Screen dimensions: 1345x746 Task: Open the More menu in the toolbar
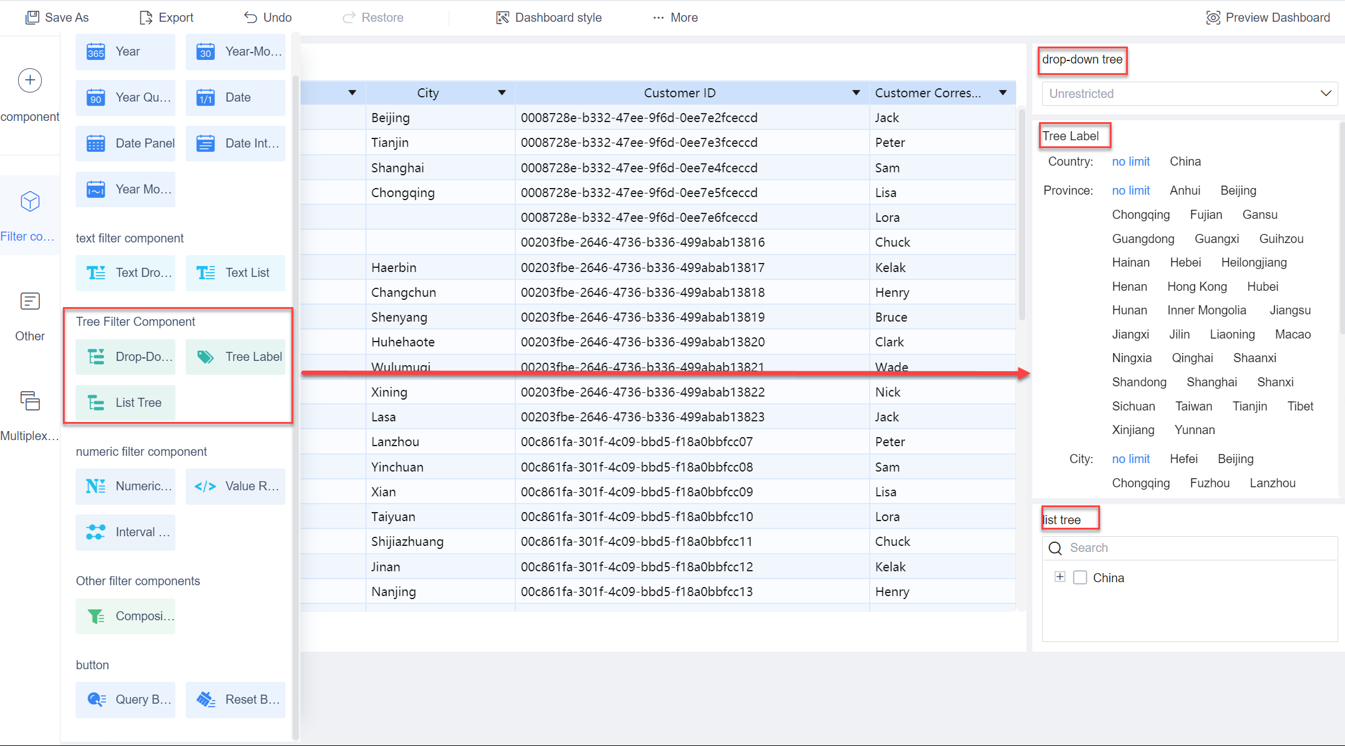pos(675,18)
